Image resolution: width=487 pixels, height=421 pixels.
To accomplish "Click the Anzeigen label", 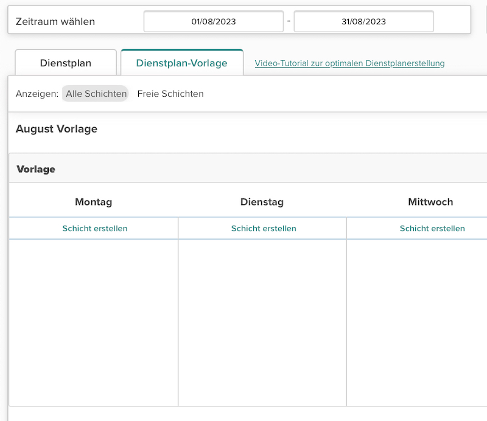I will 37,94.
